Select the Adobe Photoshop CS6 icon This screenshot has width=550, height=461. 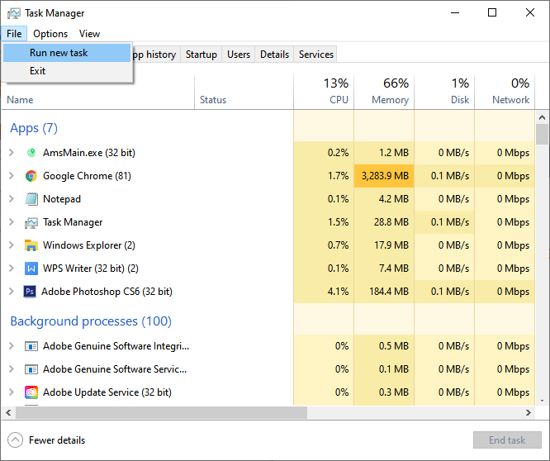(x=31, y=292)
